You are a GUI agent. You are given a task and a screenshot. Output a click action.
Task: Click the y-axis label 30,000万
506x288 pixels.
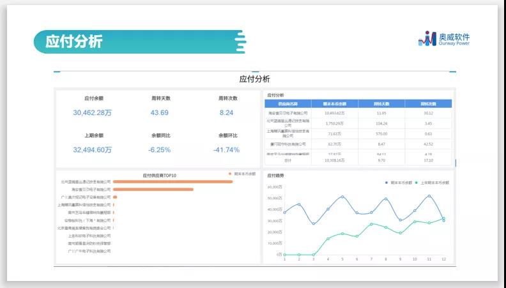(275, 221)
